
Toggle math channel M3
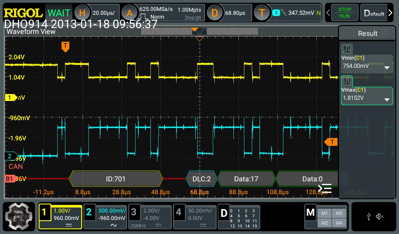[339, 213]
